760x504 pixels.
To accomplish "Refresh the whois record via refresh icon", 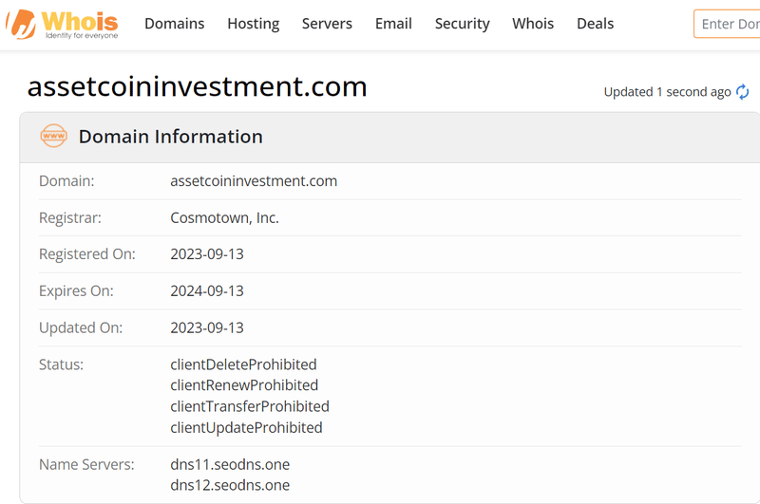I will (x=742, y=92).
